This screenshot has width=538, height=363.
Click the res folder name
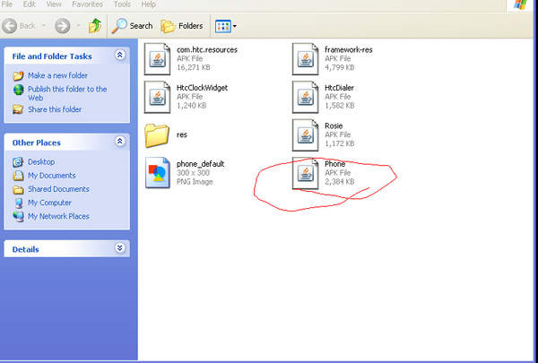coord(182,134)
